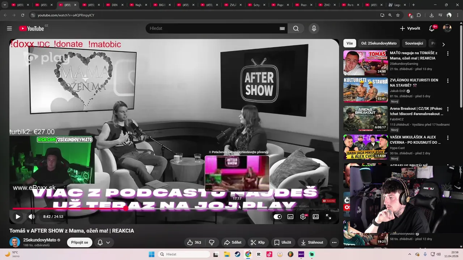Viewport: 463px width, 260px height.
Task: Download video with Stáhnout button
Action: (x=312, y=242)
